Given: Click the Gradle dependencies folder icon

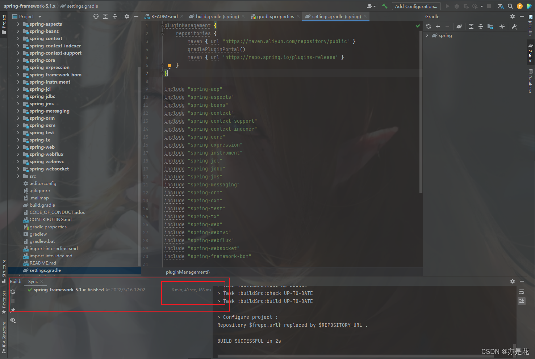Looking at the screenshot, I should [490, 26].
